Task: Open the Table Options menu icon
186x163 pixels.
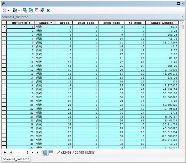Action: 5,10
